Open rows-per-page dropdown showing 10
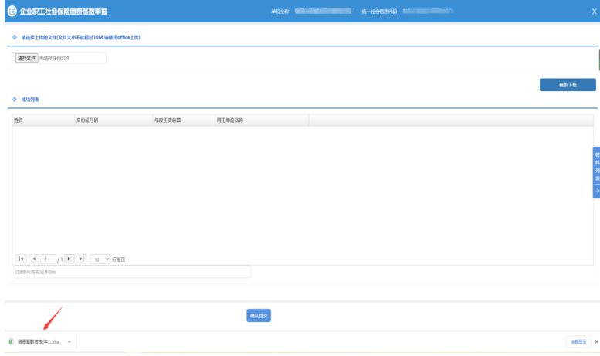The width and height of the screenshot is (600, 356). (x=100, y=259)
